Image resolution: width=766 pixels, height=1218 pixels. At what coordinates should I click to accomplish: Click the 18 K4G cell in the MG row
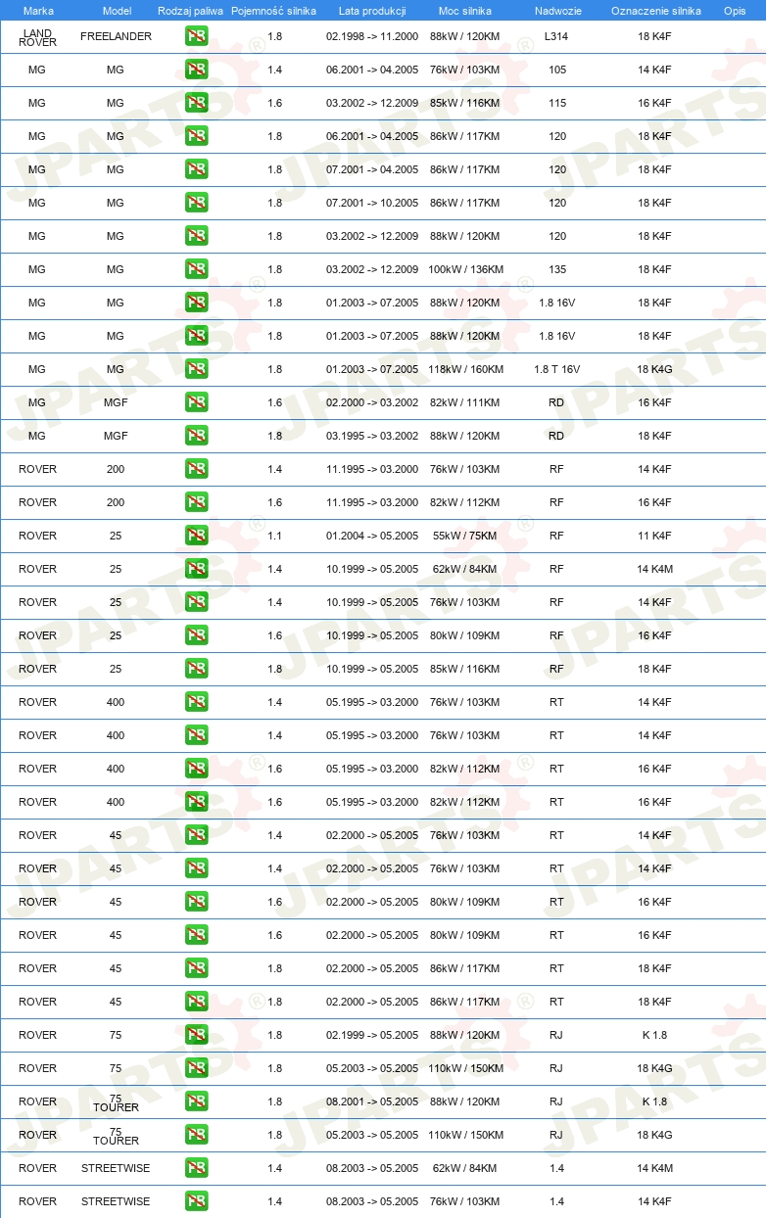654,369
